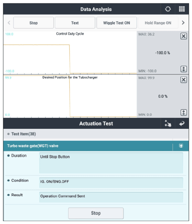
Task: Click the Stop button in the Data Analysis toolbar
Action: tap(34, 23)
